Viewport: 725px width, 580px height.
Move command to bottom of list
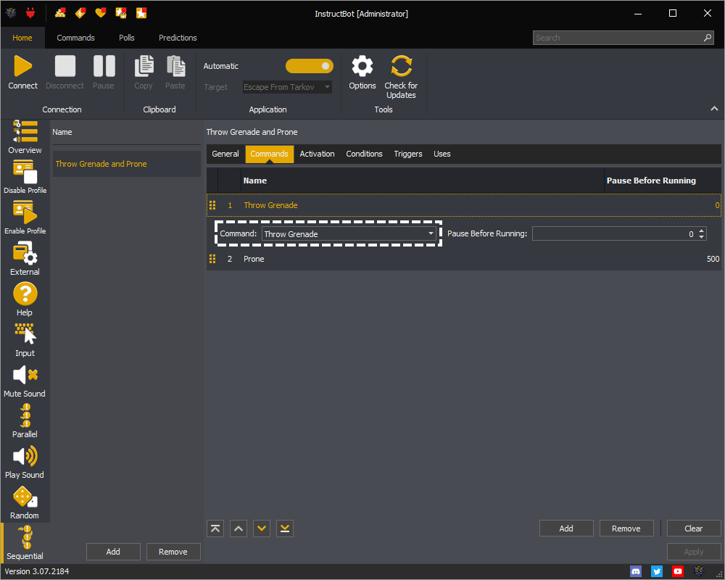click(x=285, y=529)
